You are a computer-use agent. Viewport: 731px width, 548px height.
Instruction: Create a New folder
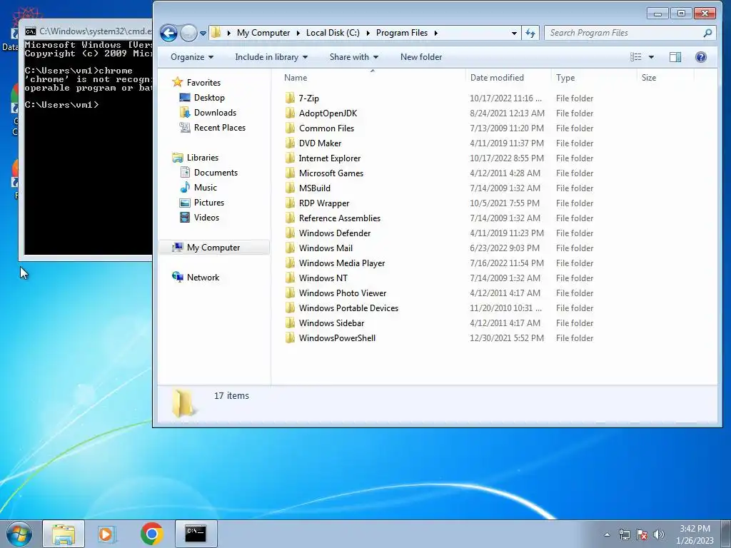point(421,57)
